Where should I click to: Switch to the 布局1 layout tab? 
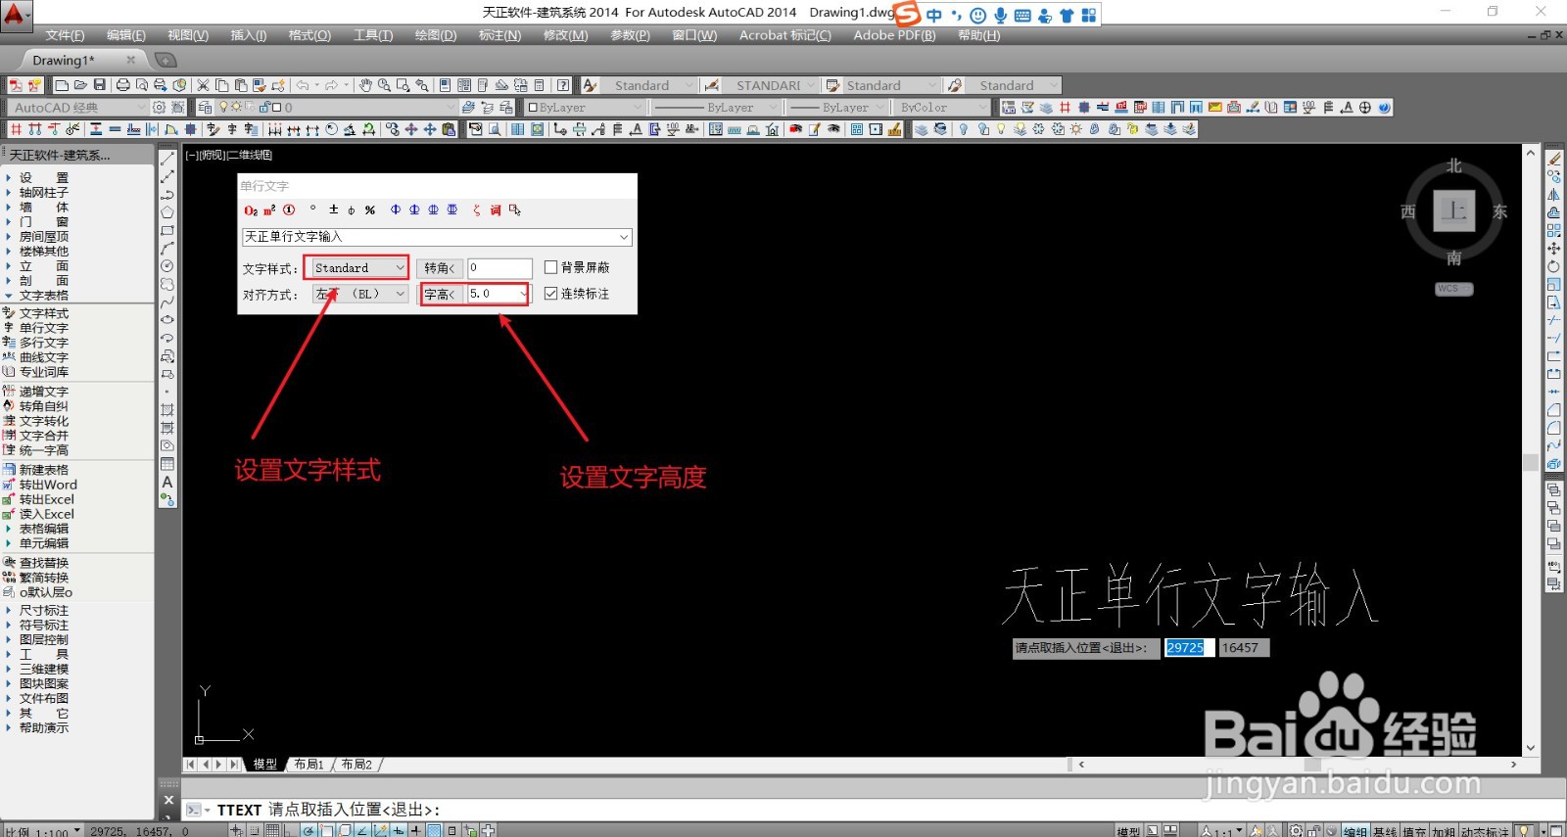[309, 765]
